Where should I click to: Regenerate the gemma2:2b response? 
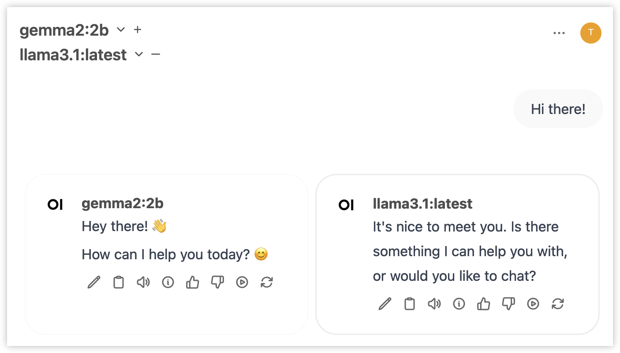tap(267, 282)
